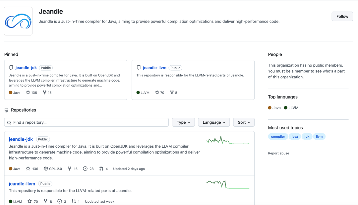This screenshot has height=205, width=358.
Task: Click the Jeandle organization avatar logo
Action: (x=18, y=21)
